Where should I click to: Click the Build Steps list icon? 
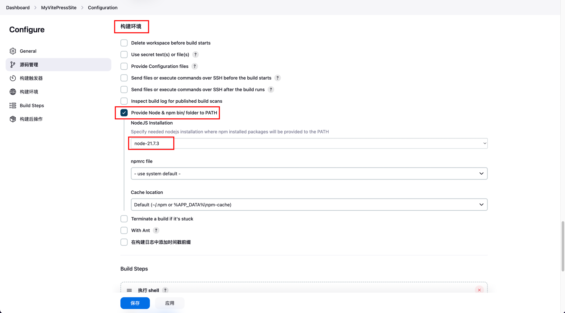(13, 105)
